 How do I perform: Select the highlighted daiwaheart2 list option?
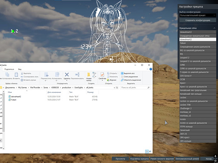pos(198,39)
